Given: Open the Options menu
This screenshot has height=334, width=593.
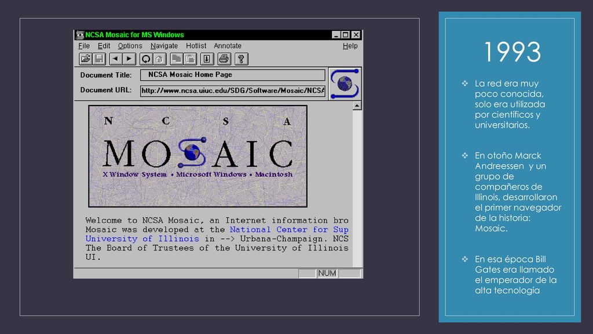Looking at the screenshot, I should [130, 46].
